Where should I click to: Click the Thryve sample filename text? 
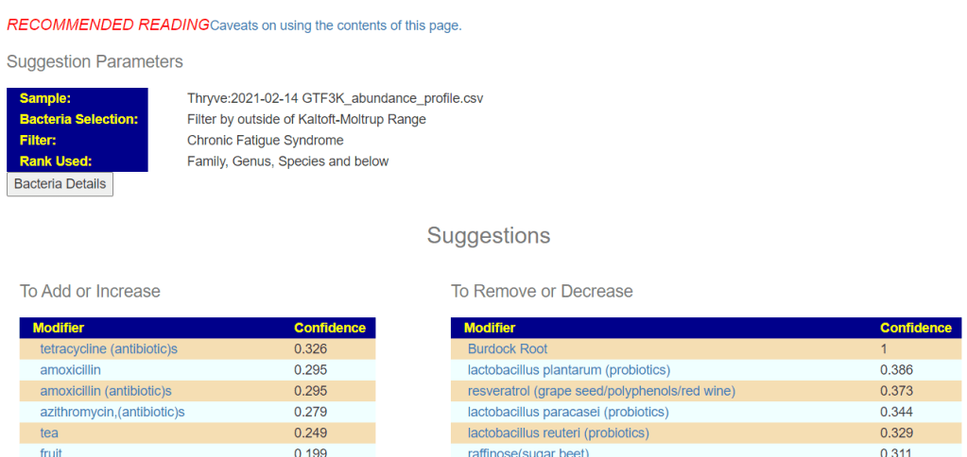(336, 98)
